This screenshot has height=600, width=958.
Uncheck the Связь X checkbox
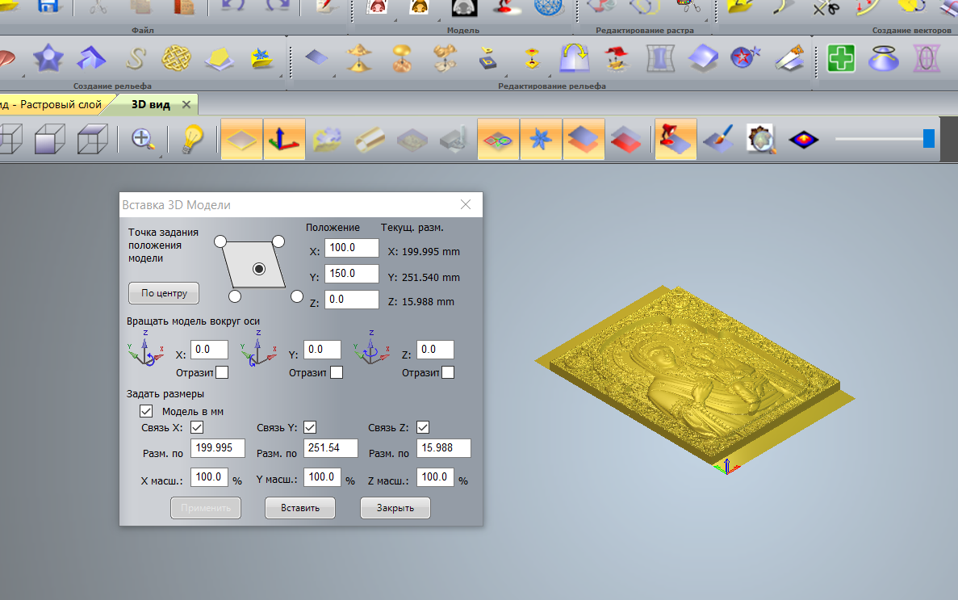point(197,427)
